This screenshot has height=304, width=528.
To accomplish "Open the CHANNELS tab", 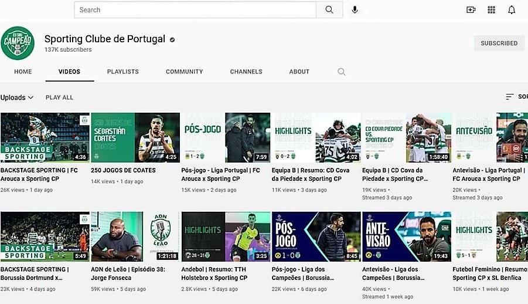I will point(246,72).
